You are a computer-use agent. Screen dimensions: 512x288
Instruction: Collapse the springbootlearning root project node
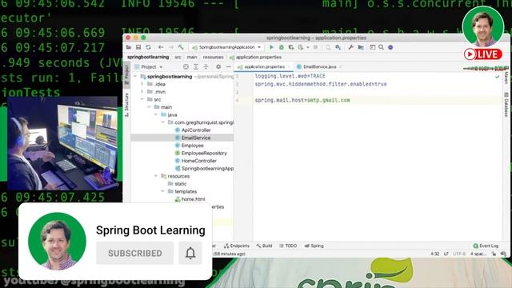135,77
